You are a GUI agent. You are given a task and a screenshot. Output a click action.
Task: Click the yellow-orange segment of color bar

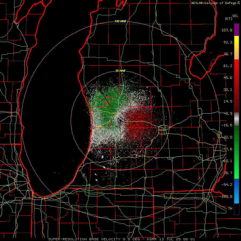tap(236, 48)
